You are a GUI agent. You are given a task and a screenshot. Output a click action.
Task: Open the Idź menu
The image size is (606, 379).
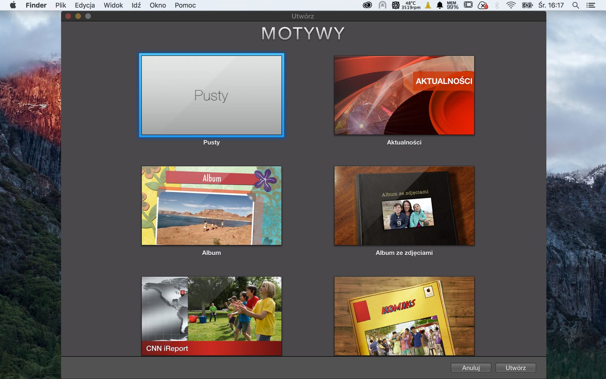tap(136, 5)
